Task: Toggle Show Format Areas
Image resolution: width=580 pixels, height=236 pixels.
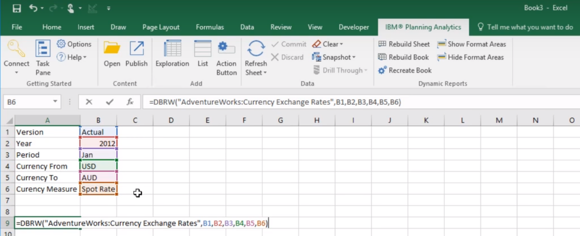Action: [x=471, y=44]
